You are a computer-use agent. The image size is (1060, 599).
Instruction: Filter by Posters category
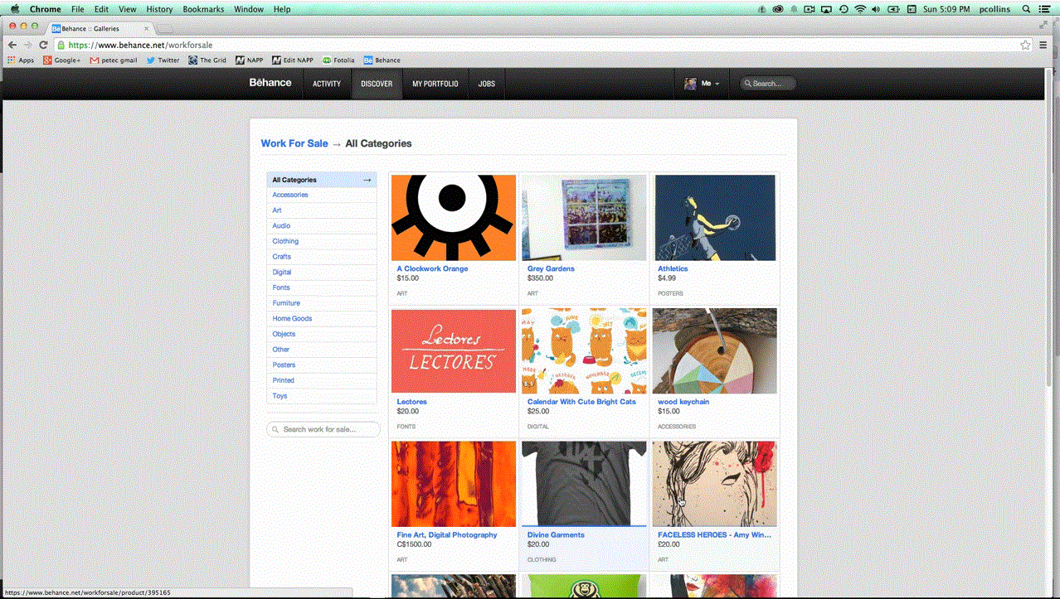(x=284, y=365)
